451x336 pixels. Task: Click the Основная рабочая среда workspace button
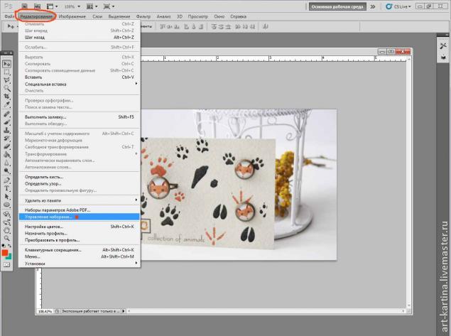[337, 6]
